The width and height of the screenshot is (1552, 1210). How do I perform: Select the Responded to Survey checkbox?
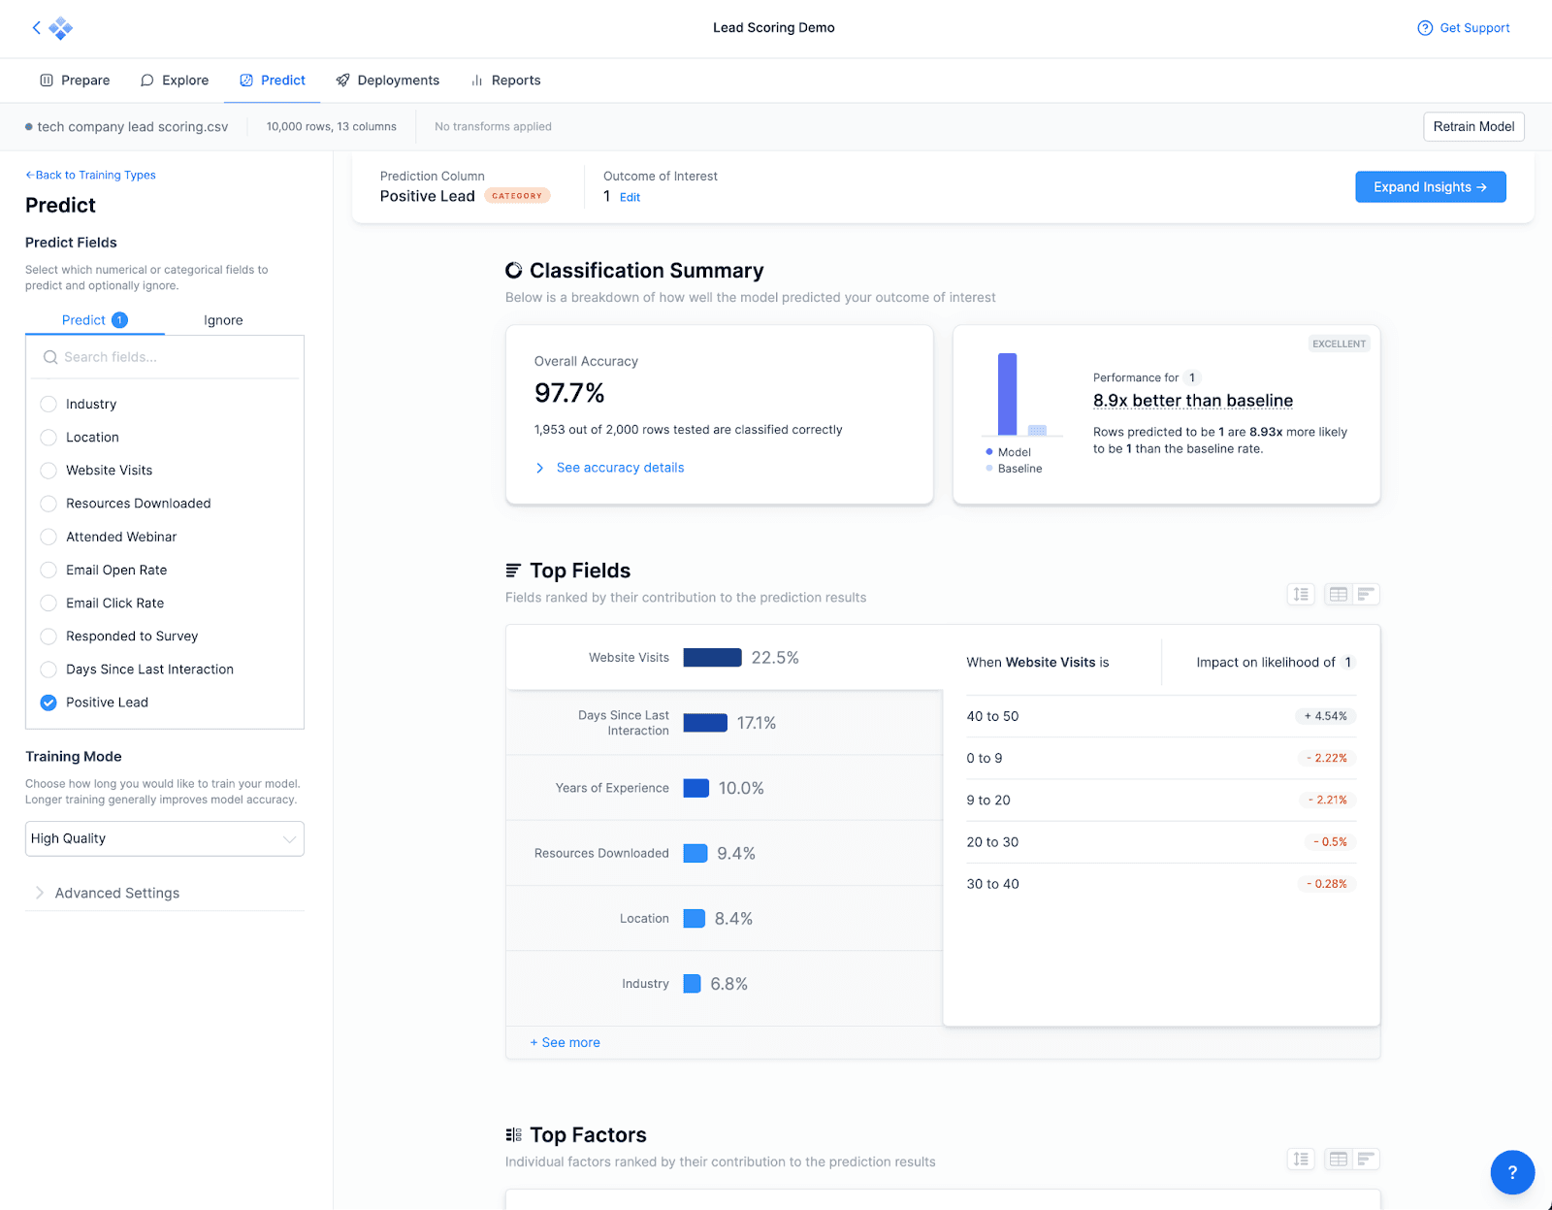[x=48, y=637]
